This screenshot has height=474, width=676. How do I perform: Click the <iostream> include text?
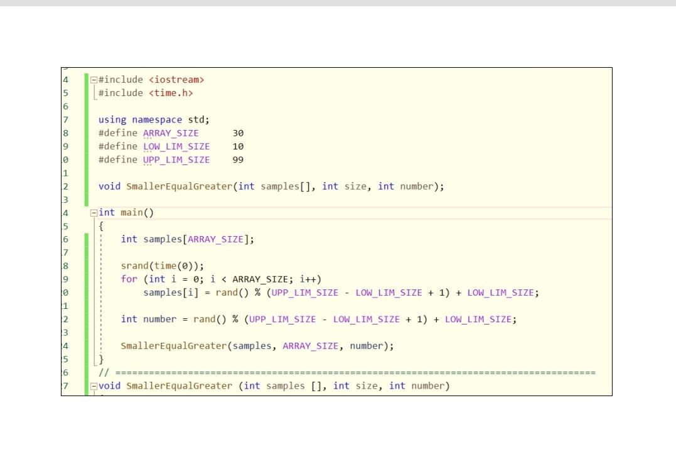[x=176, y=80]
